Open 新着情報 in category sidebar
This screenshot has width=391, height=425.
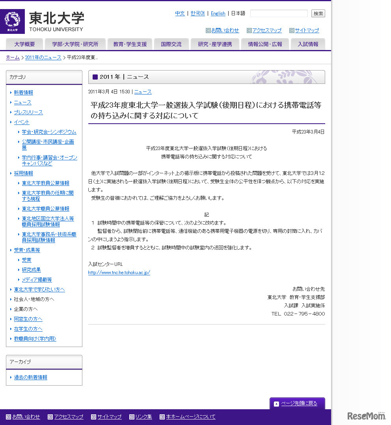[x=24, y=93]
